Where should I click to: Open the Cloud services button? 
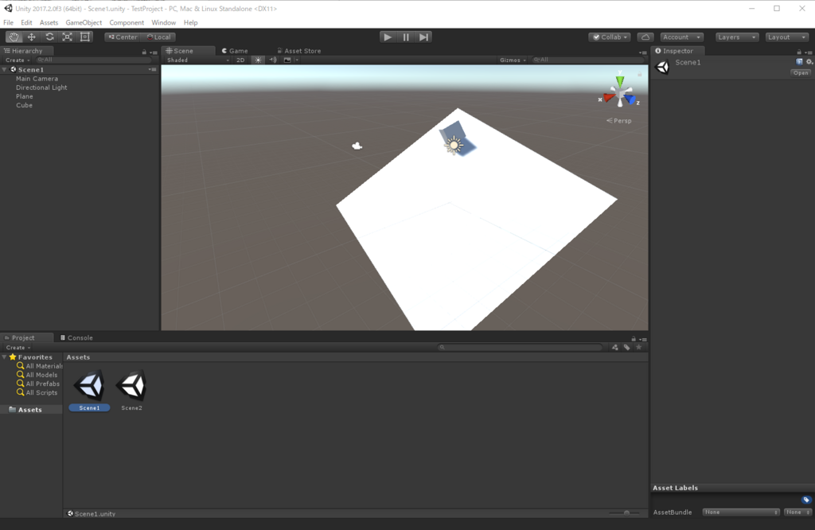pyautogui.click(x=645, y=37)
